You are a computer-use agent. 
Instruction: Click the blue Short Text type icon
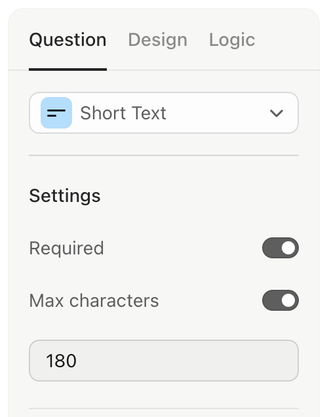point(56,113)
